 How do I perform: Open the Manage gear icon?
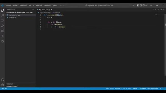3,85
